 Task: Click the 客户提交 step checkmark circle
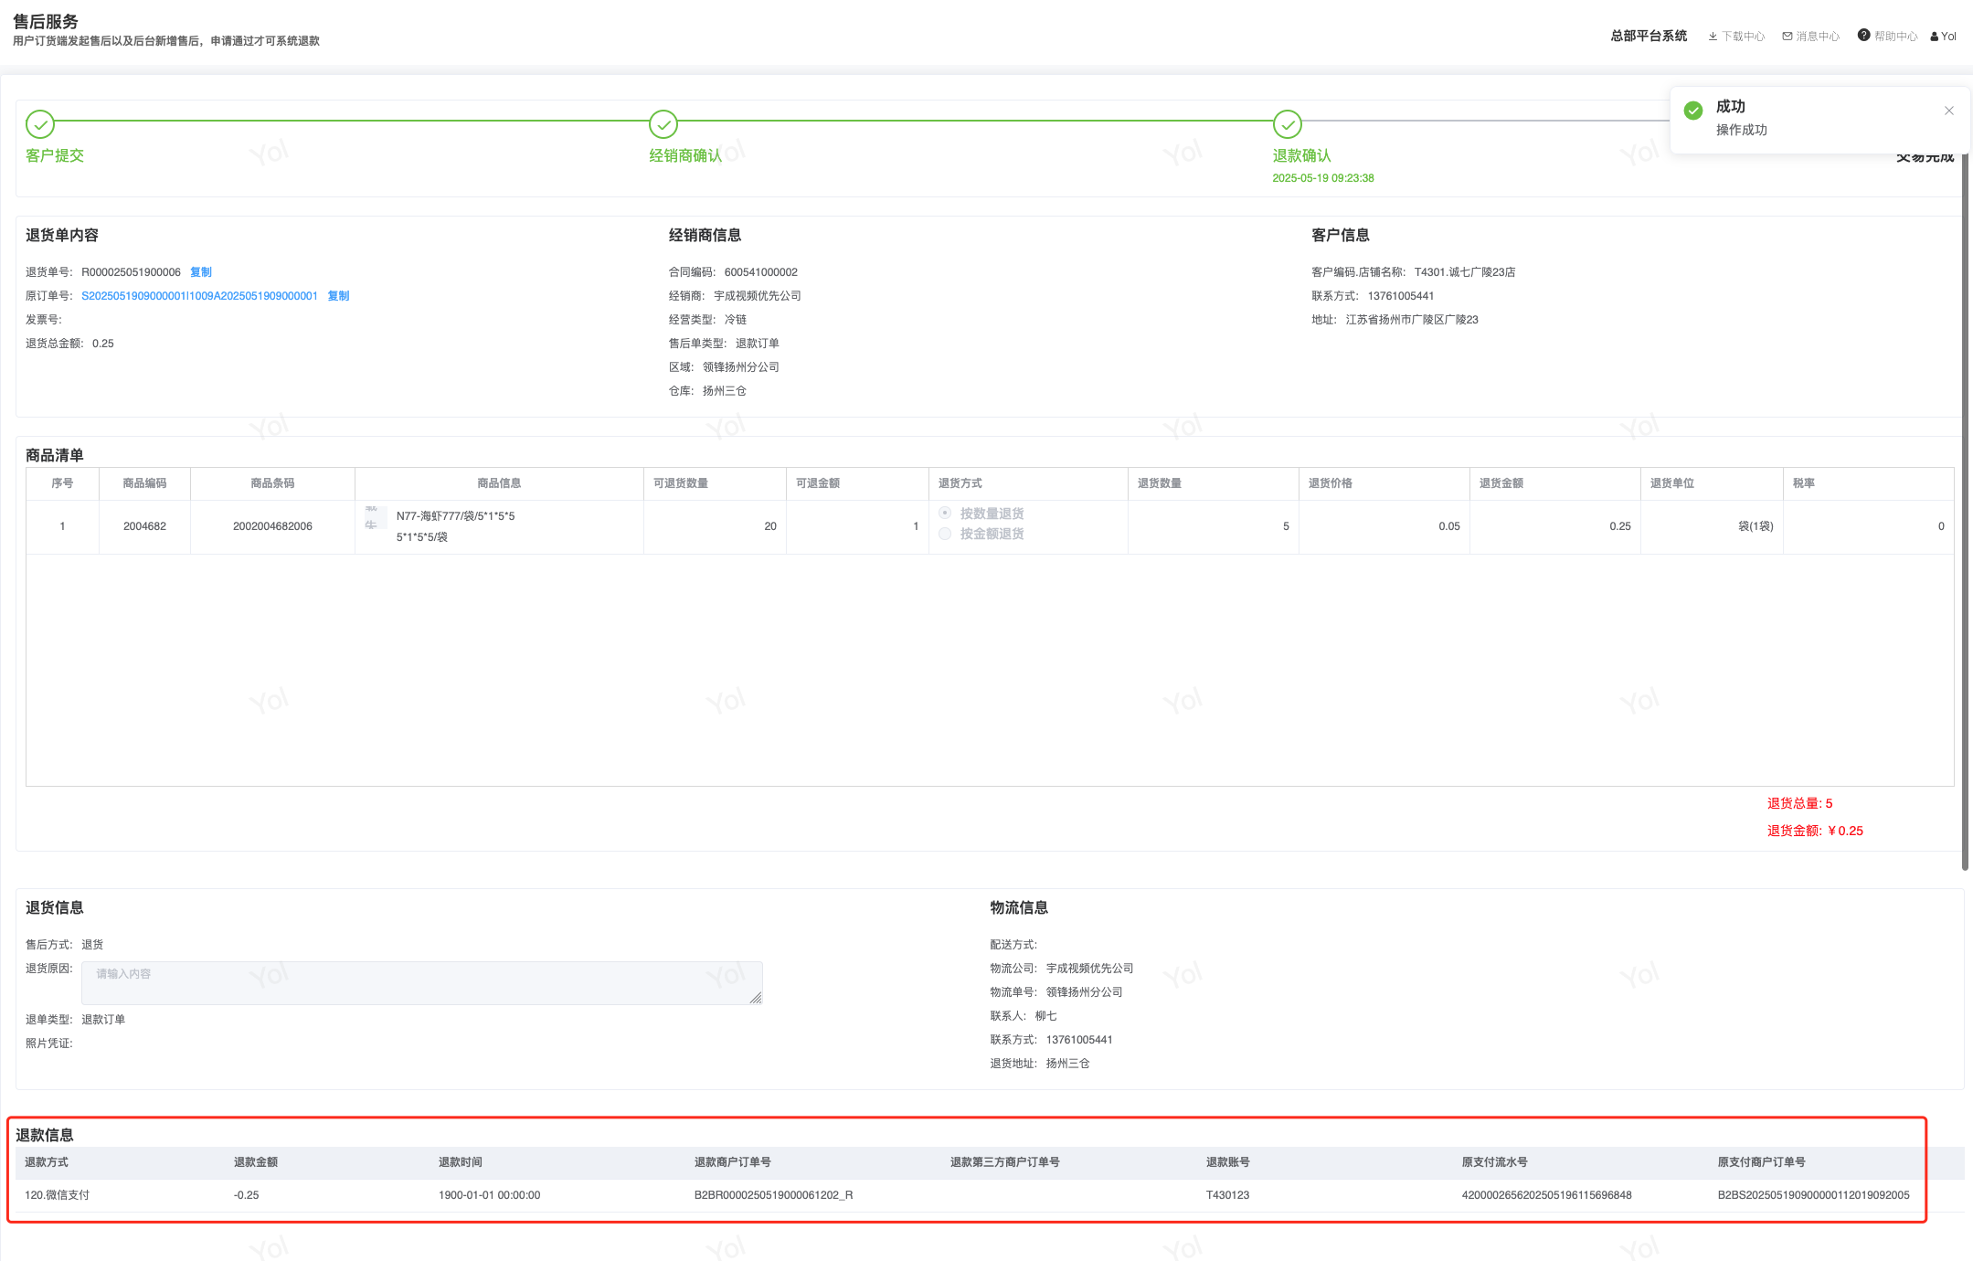[x=40, y=123]
